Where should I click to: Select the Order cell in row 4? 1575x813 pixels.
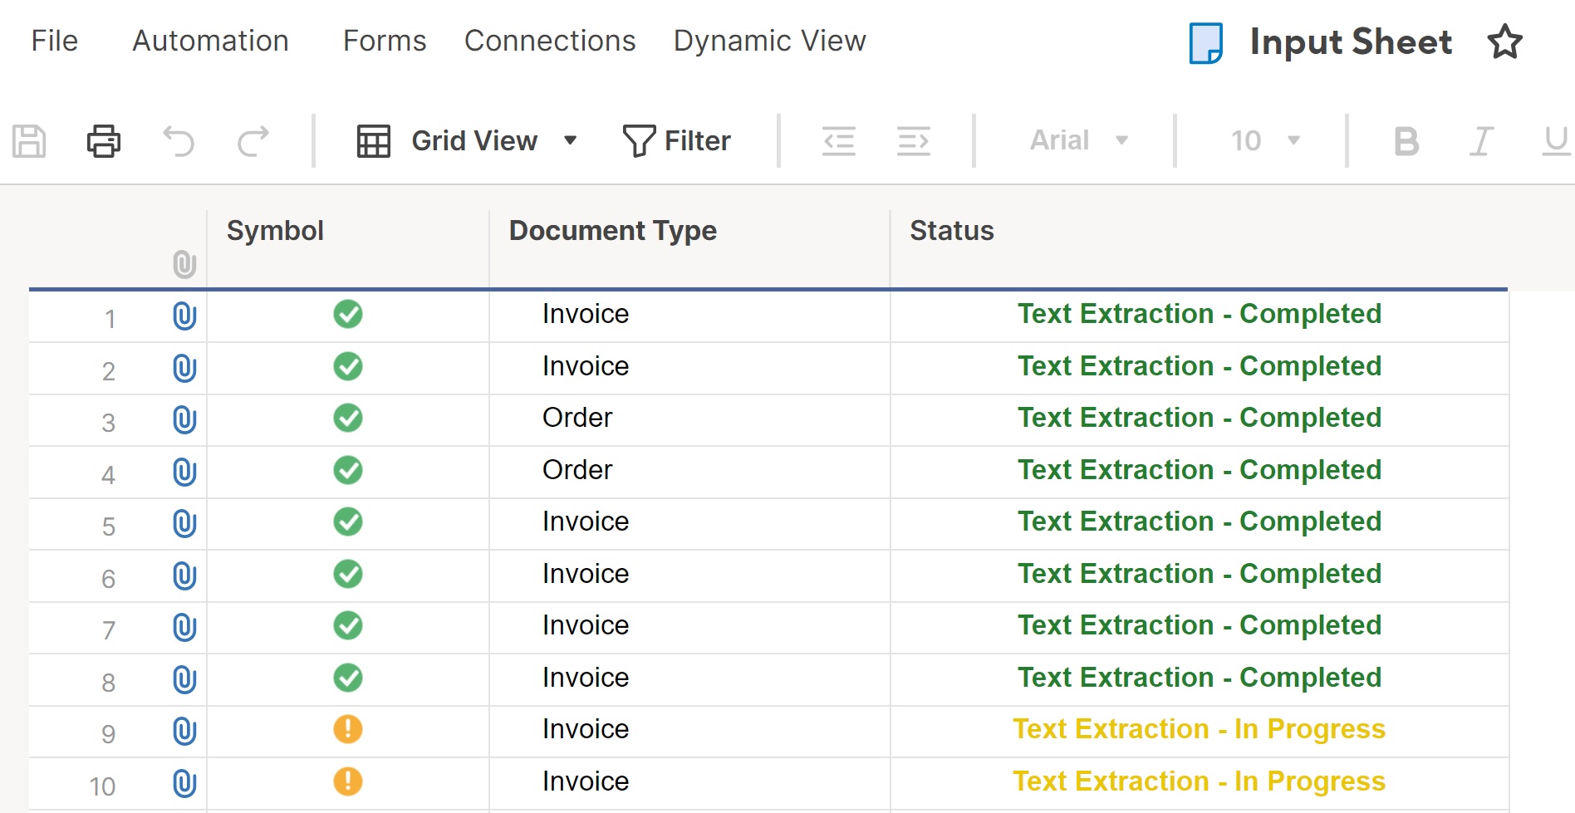(689, 472)
